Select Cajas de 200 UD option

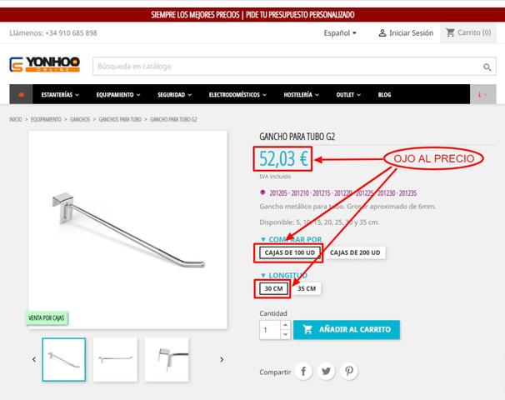[355, 252]
